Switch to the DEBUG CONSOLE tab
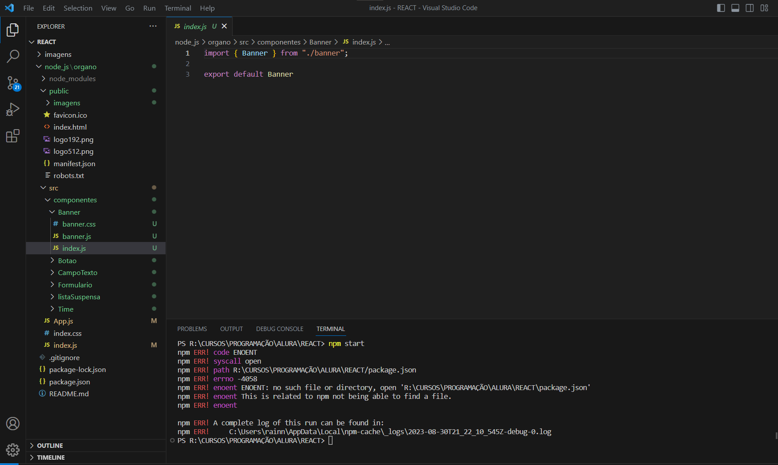The image size is (778, 465). (279, 329)
